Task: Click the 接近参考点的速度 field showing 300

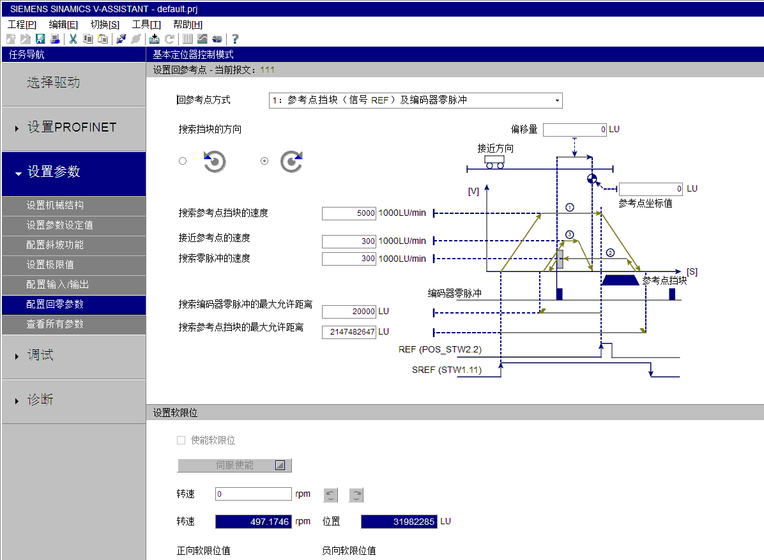Action: click(349, 241)
